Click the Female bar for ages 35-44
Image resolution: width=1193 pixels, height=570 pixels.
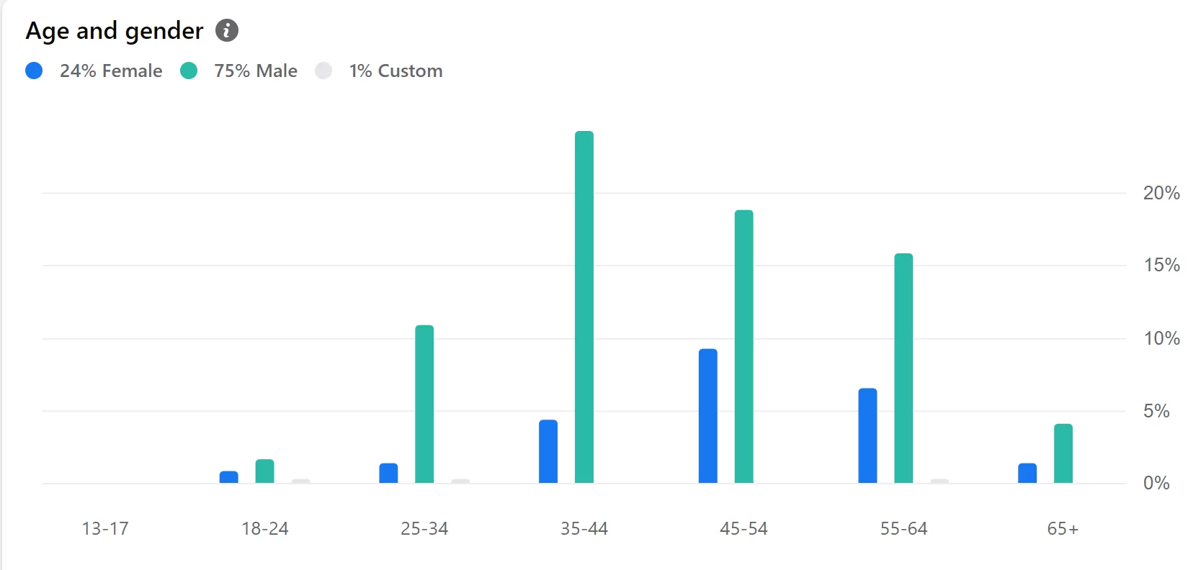[548, 451]
